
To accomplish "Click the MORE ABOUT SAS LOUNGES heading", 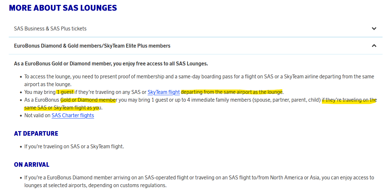I will click(63, 8).
